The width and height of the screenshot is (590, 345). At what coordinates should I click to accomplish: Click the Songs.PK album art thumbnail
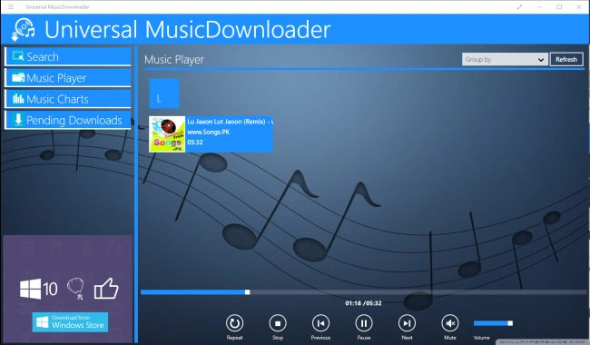(x=167, y=134)
